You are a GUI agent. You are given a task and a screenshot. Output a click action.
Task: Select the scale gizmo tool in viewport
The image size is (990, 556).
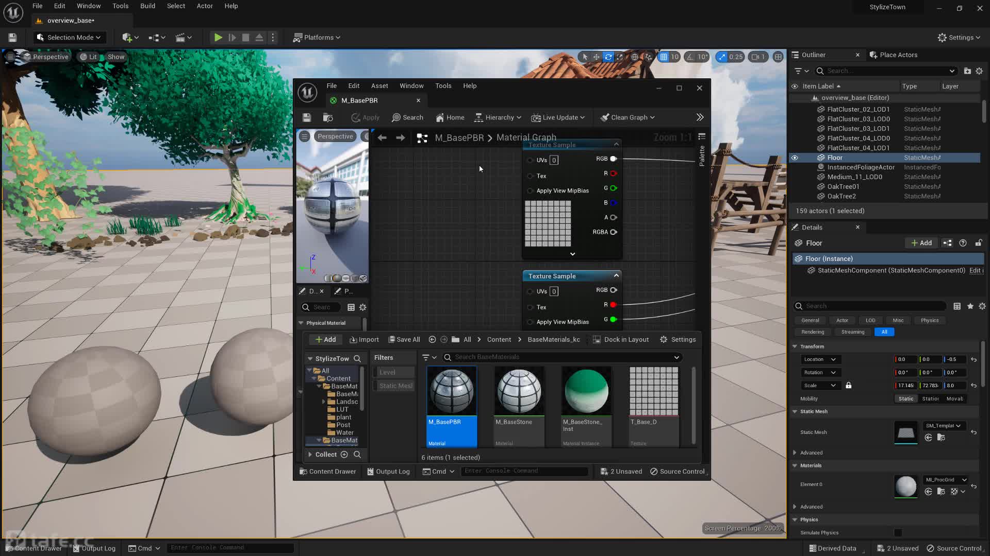tap(620, 57)
